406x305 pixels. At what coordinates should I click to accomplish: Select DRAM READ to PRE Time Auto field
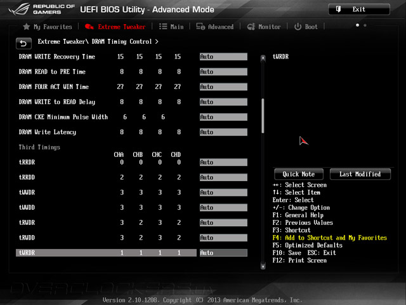click(223, 72)
